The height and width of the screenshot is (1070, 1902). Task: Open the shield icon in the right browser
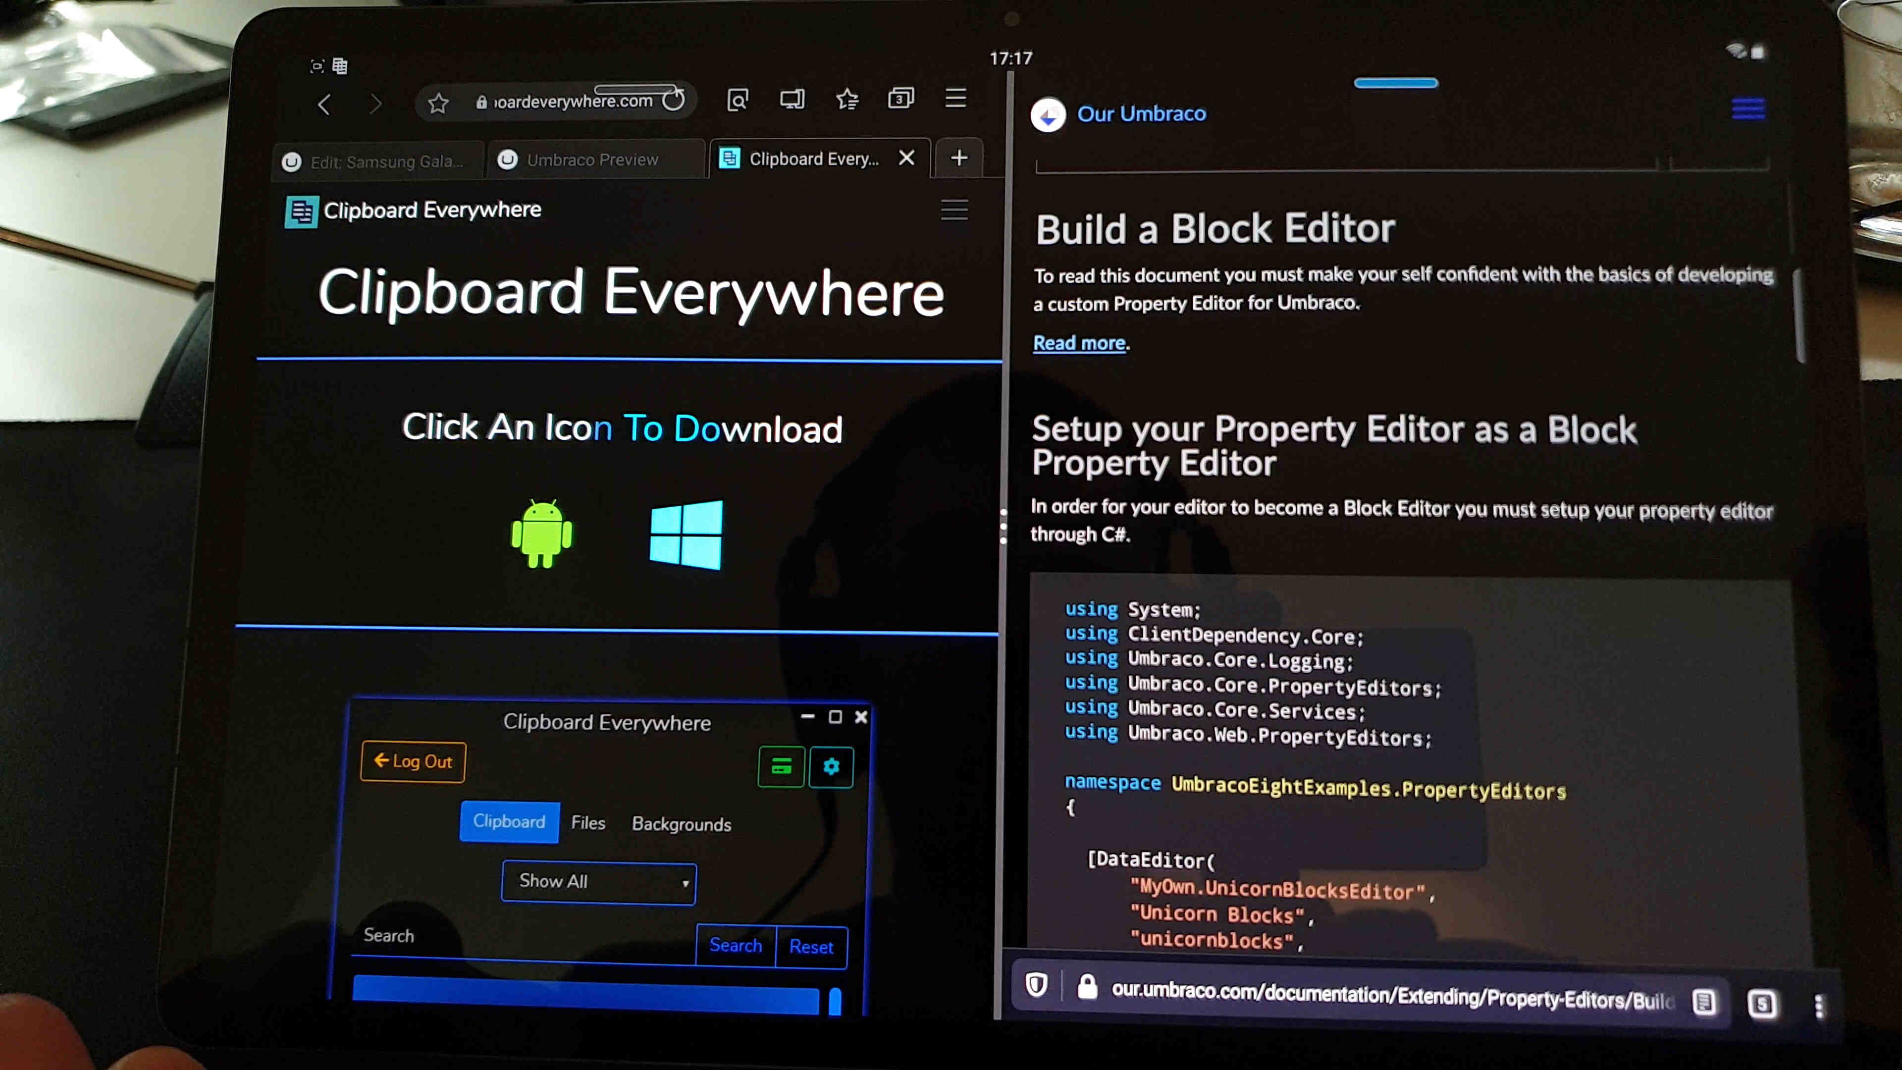pos(1037,984)
